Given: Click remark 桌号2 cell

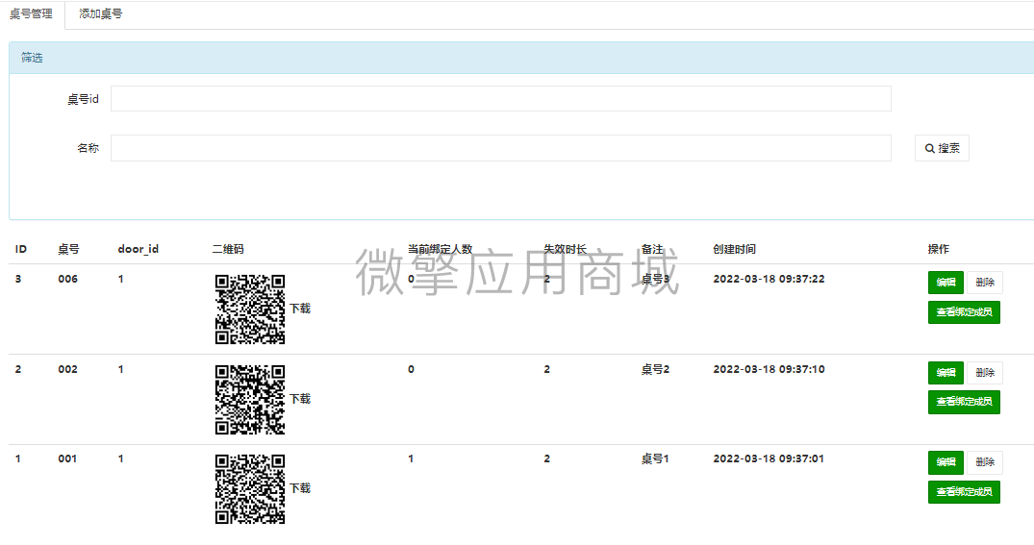Looking at the screenshot, I should tap(655, 369).
